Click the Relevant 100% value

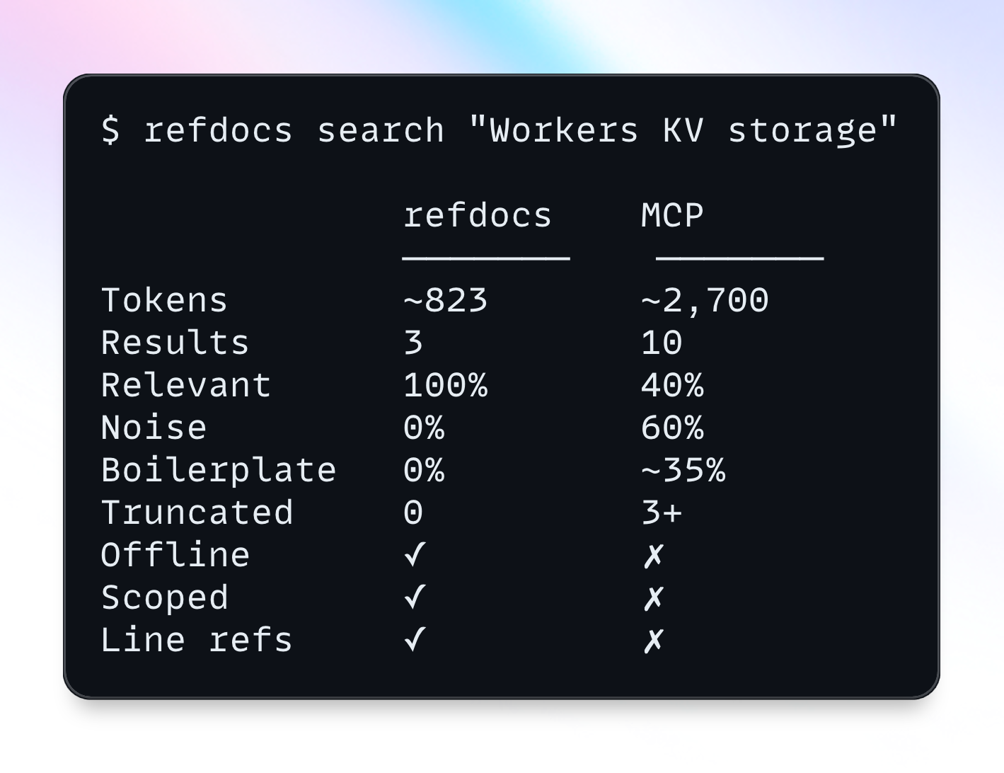445,385
